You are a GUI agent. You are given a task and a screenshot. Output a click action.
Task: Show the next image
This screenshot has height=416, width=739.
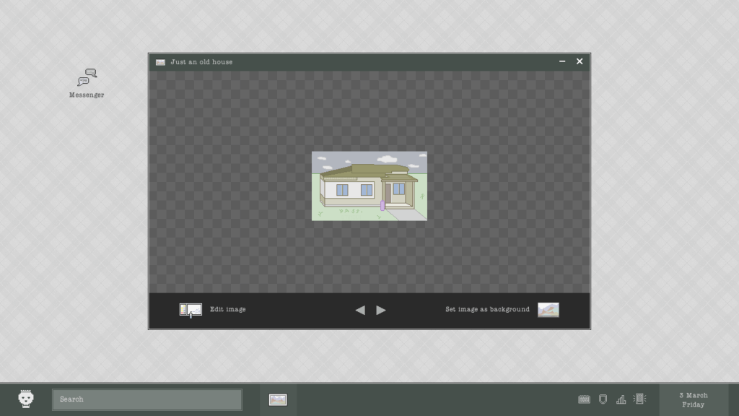(x=381, y=310)
